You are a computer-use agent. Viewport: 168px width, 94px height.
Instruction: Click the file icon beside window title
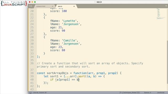click(95, 2)
